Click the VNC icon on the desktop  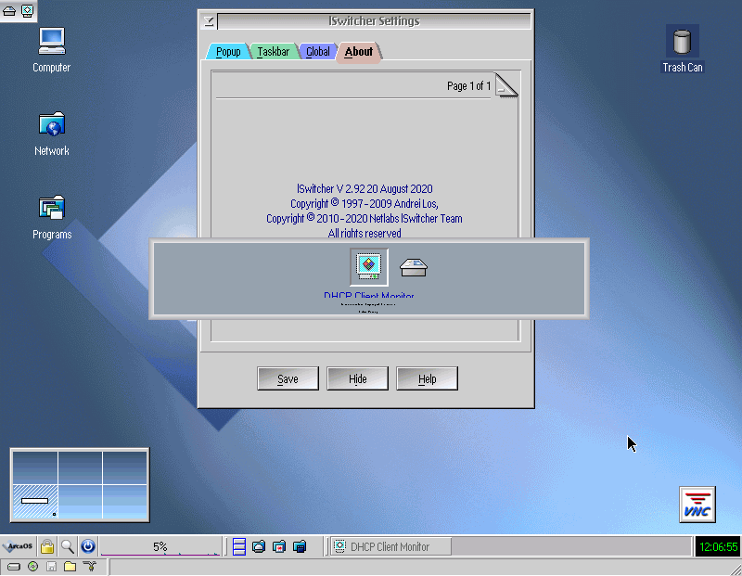[x=697, y=505]
